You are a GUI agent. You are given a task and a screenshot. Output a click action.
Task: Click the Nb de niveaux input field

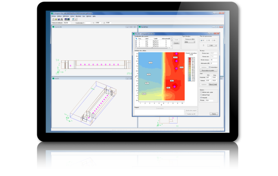click(214, 59)
